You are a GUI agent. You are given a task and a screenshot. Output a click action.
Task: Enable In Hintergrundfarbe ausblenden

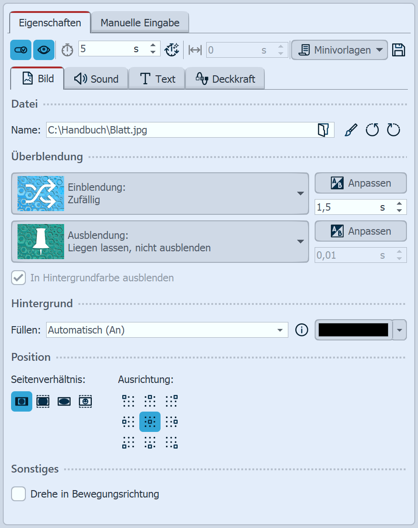click(19, 278)
